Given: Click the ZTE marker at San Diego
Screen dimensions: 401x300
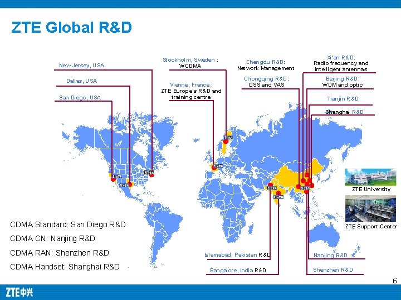Looking at the screenshot, I should click(x=117, y=177).
